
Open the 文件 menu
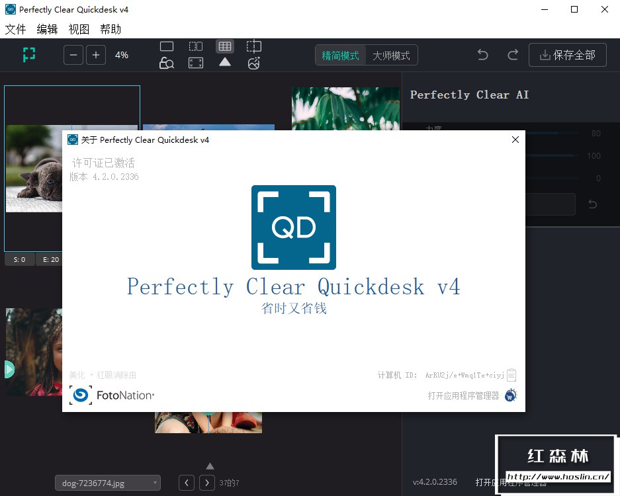tap(15, 29)
